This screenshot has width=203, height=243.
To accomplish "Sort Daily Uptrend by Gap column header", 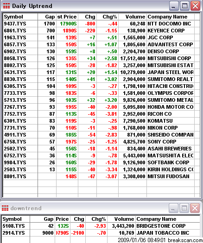I will point(47,17).
